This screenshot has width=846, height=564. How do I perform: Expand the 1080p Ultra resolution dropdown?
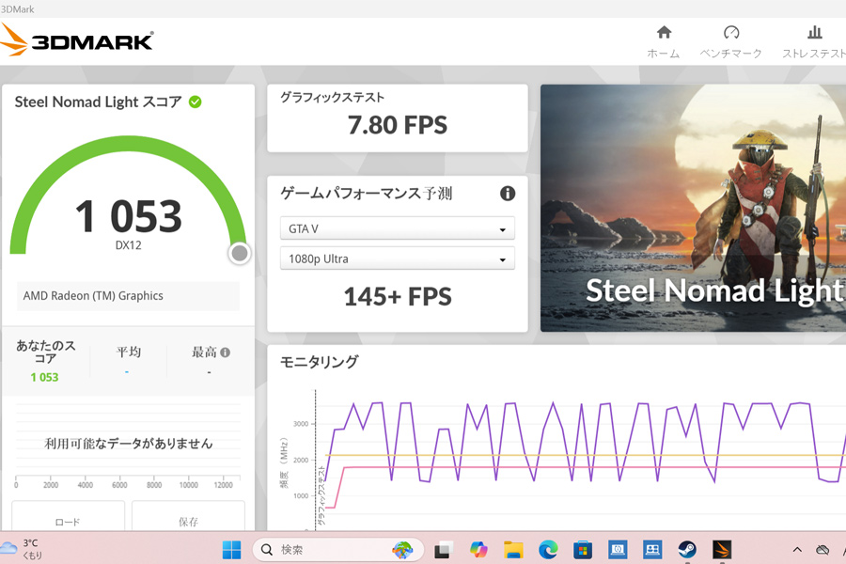tap(397, 258)
